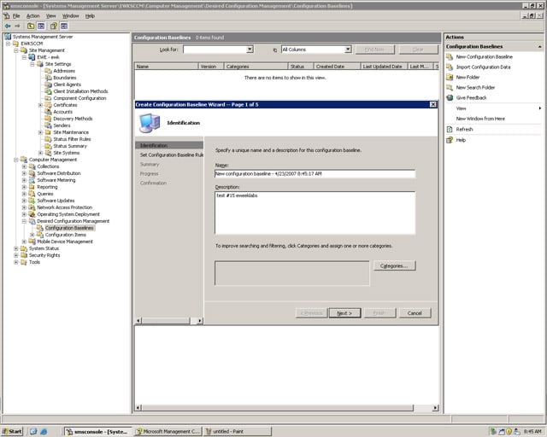Screen dimensions: 547x437
Task: Click New Search Folder action icon
Action: pyautogui.click(x=450, y=87)
